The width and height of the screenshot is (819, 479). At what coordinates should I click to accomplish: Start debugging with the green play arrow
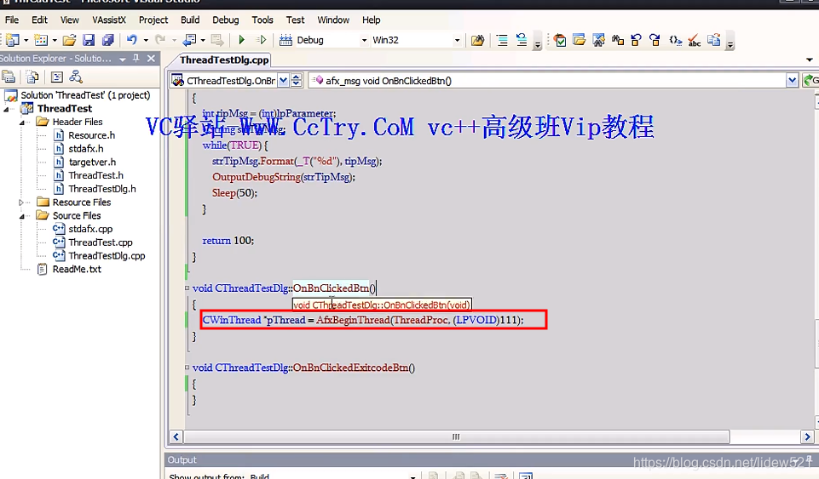[x=241, y=40]
